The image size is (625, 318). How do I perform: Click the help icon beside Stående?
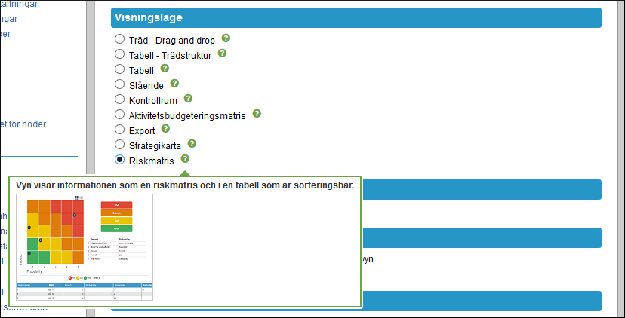[174, 84]
